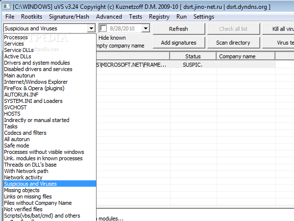Sort by the Status column header

click(193, 56)
